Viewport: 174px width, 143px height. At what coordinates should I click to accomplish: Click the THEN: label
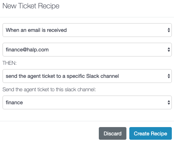click(9, 63)
